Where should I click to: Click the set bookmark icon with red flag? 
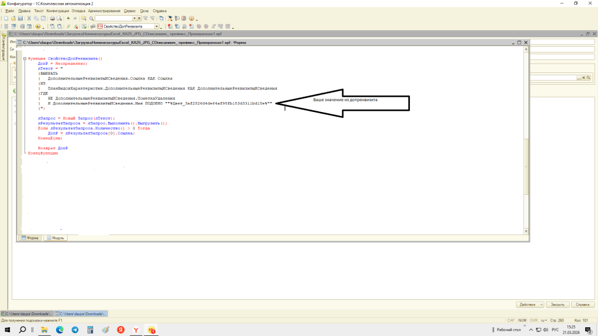point(170,27)
